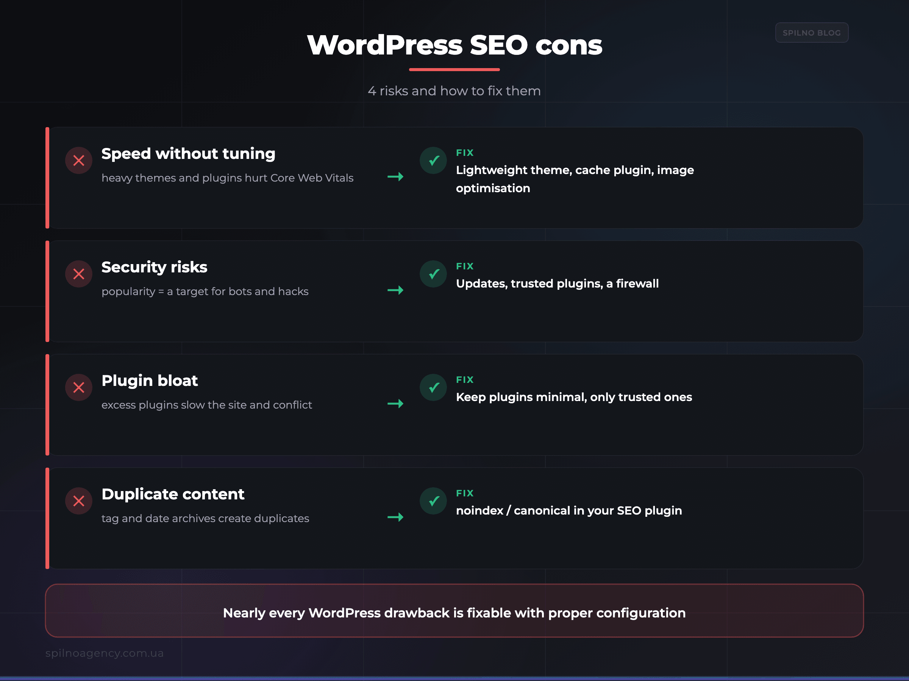The height and width of the screenshot is (681, 909).
Task: Click the red X icon beside Duplicate content
Action: pos(78,501)
